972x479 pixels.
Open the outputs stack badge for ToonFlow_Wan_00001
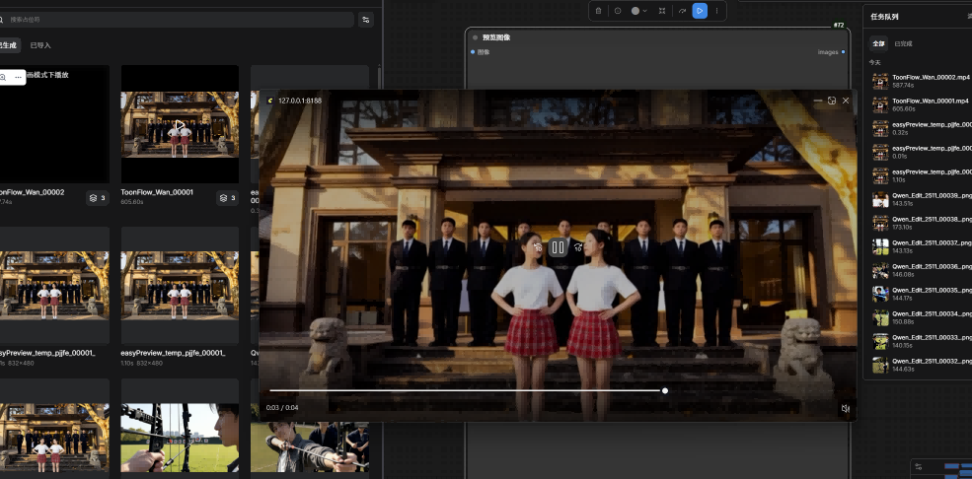pyautogui.click(x=228, y=198)
